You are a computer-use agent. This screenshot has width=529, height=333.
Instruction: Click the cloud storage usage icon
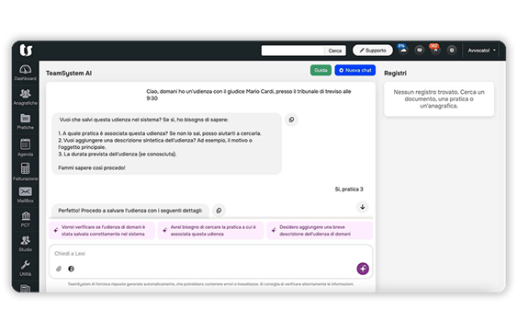coord(403,50)
